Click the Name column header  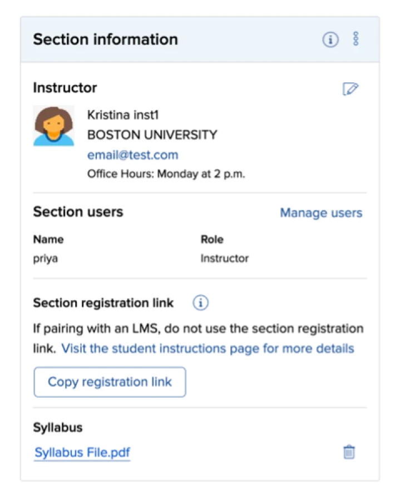point(48,239)
